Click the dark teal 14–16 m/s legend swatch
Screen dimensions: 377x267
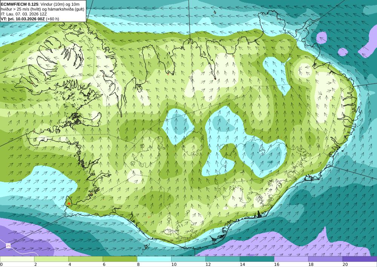[257, 259]
